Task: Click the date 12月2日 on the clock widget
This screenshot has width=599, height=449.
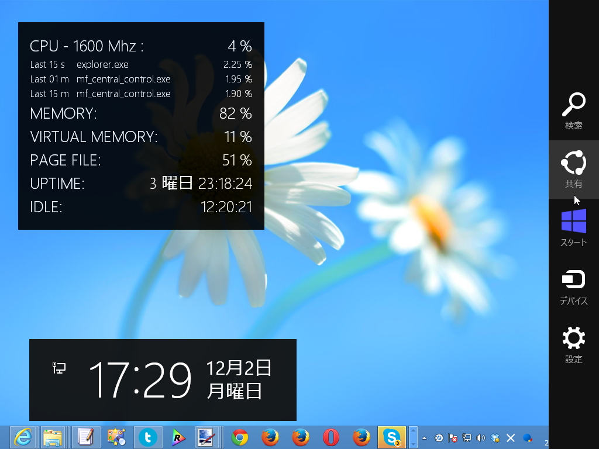Action: coord(239,368)
